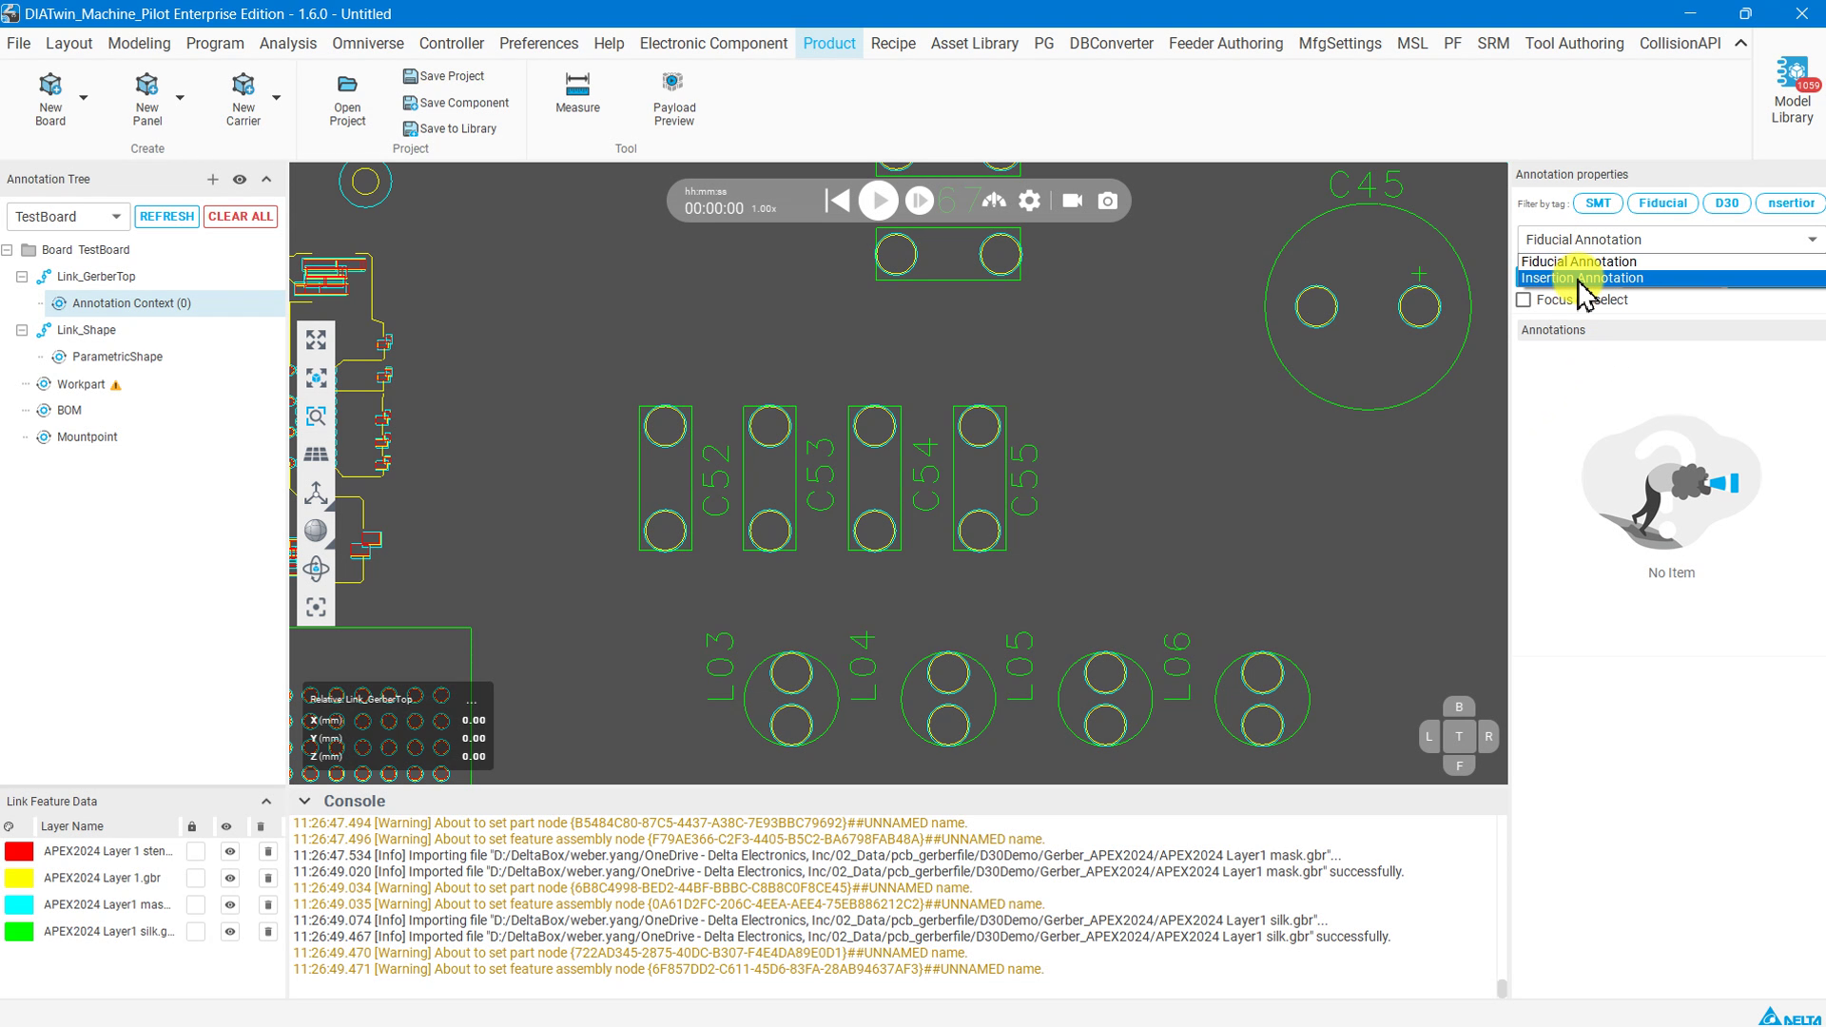Viewport: 1826px width, 1027px height.
Task: Open simulation settings gear
Action: [x=1029, y=201]
